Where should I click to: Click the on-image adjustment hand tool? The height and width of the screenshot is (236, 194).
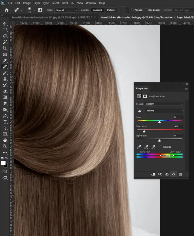coord(139,111)
